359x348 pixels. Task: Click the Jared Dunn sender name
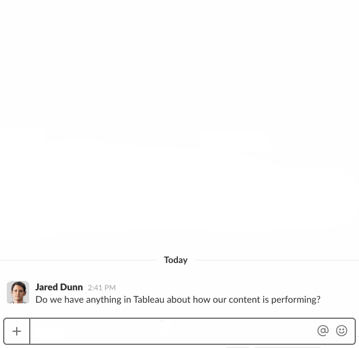[59, 287]
